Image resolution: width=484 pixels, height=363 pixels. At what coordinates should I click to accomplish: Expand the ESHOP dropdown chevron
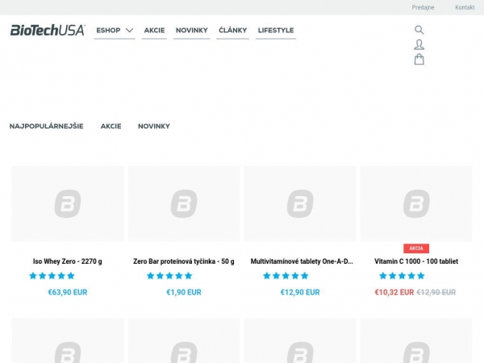click(130, 31)
